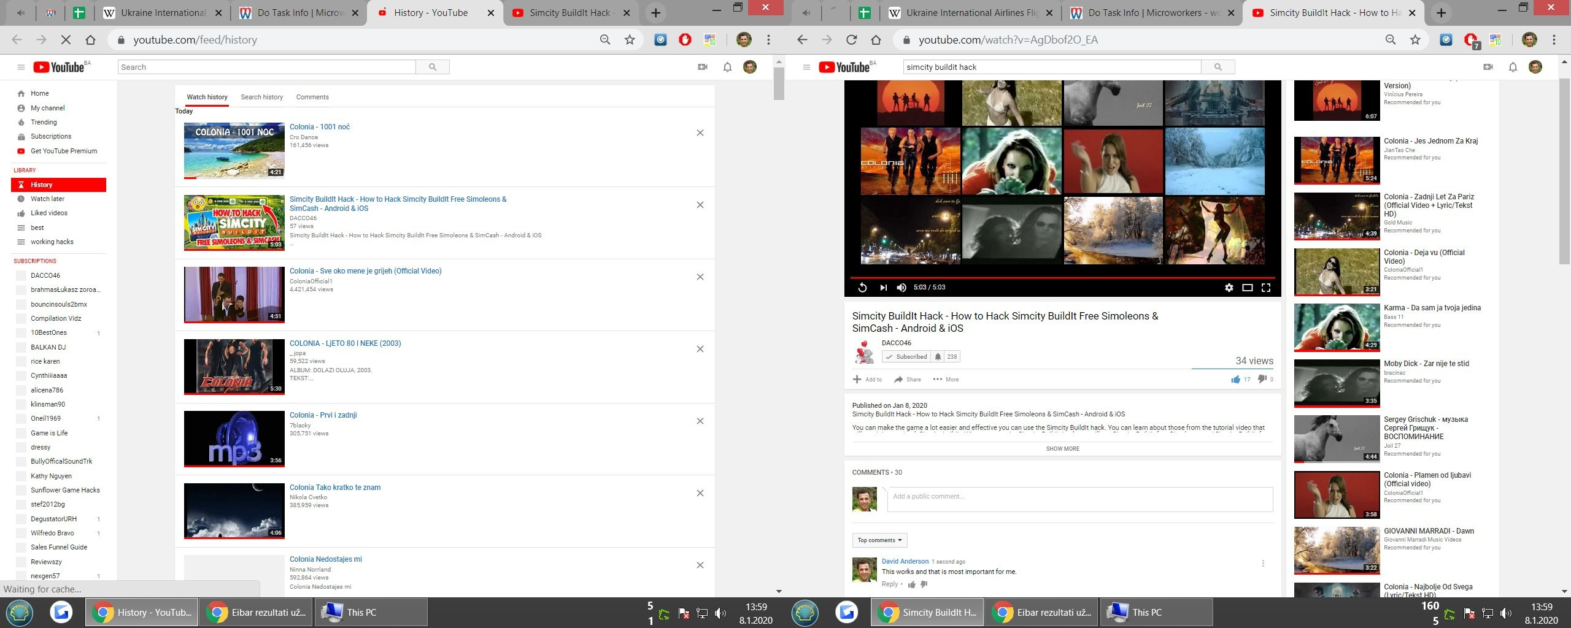Remove Colonia - 1001 noć from history
This screenshot has width=1571, height=628.
(700, 133)
